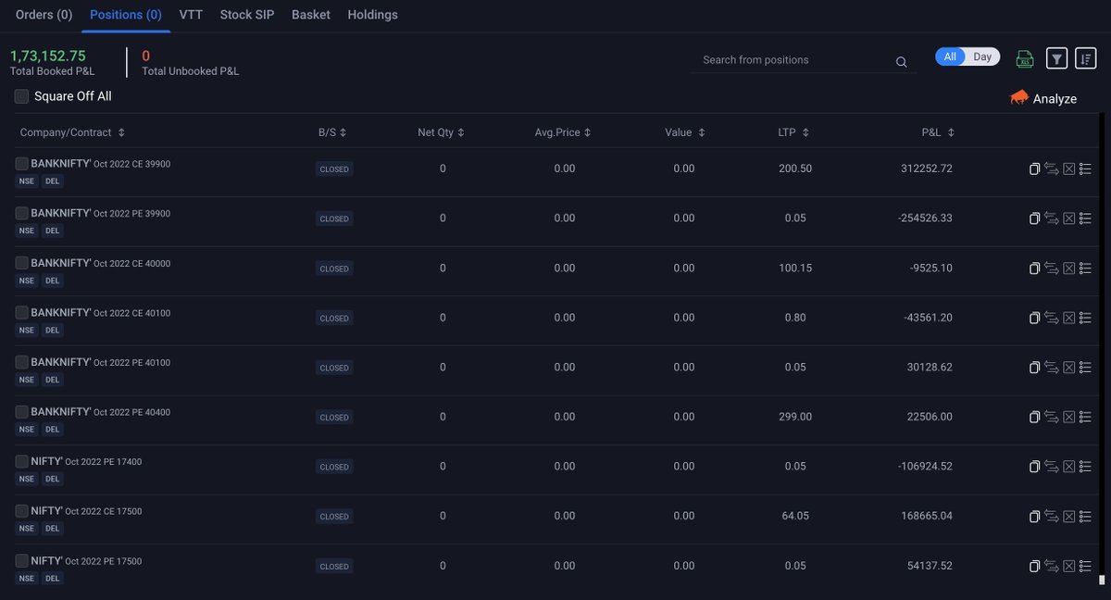Switch to the Holdings tab
Image resolution: width=1111 pixels, height=600 pixels.
pos(373,15)
